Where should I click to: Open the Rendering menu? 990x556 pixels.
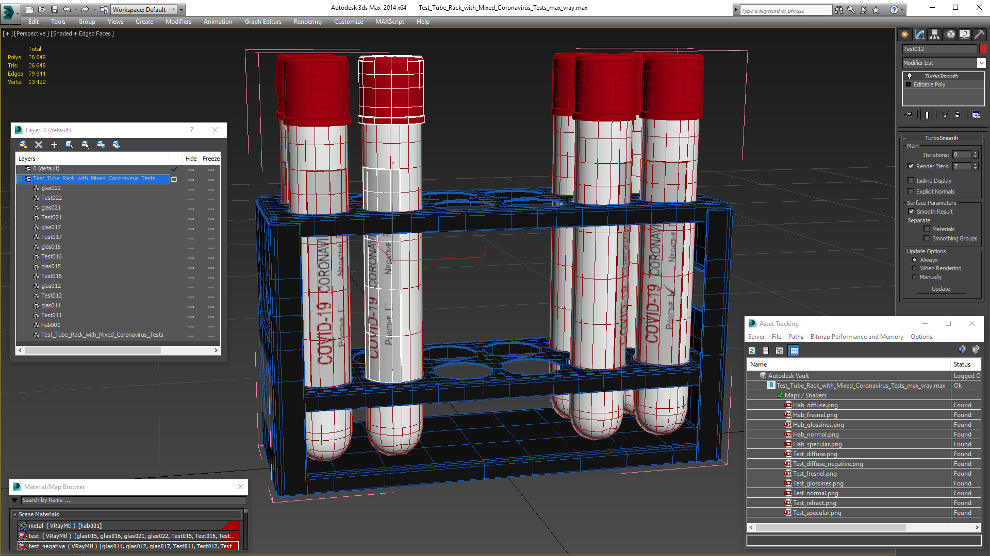(307, 22)
